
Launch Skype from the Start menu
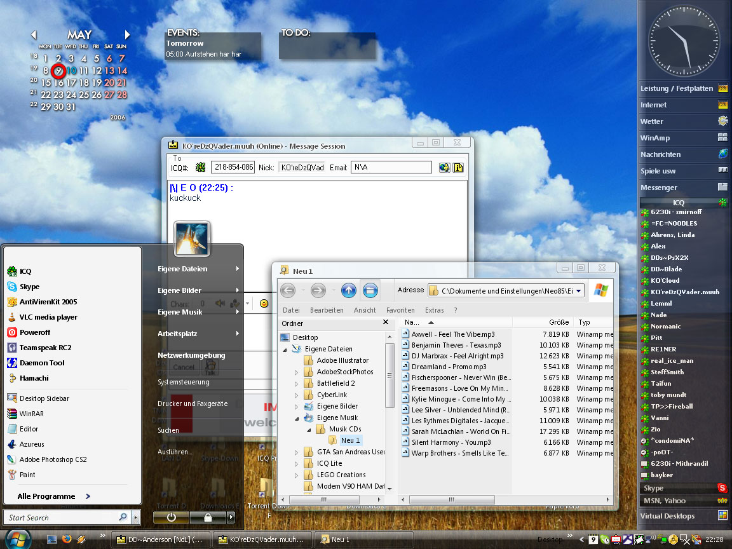tap(29, 287)
